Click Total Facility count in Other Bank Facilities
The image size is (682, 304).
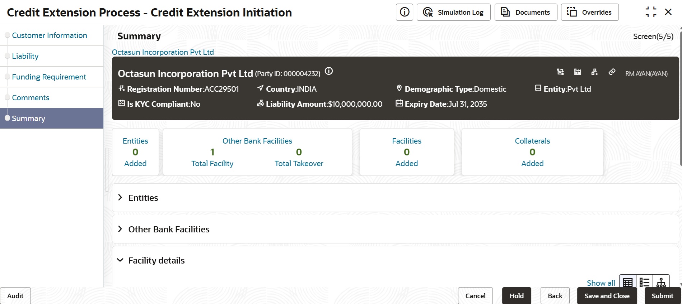click(x=212, y=152)
